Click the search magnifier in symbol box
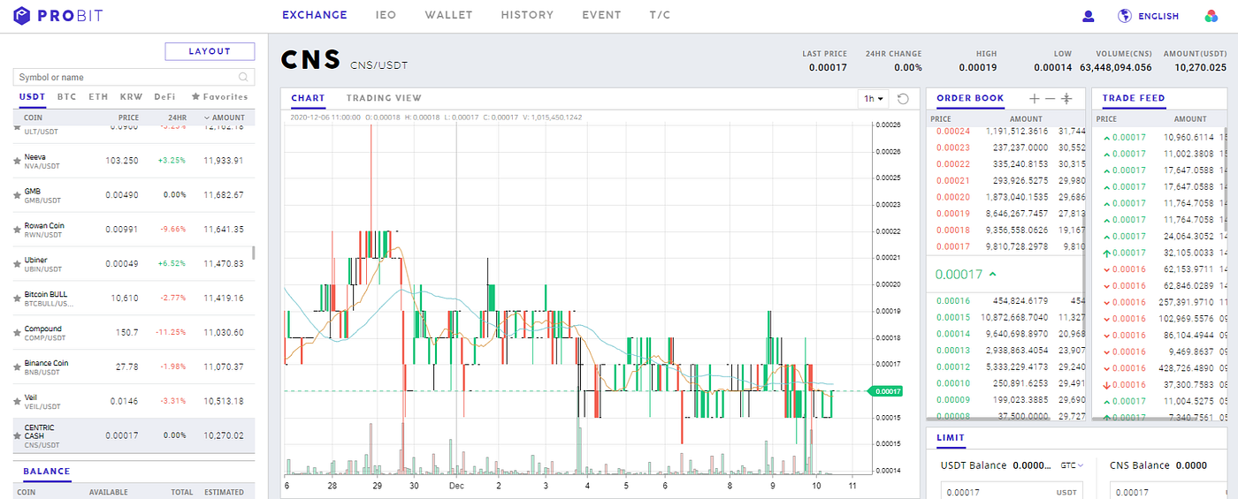The image size is (1238, 499). pos(244,77)
